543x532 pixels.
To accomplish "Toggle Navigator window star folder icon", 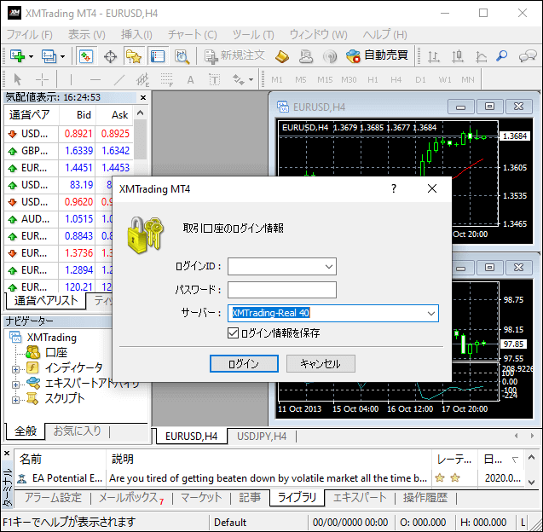I will point(134,56).
